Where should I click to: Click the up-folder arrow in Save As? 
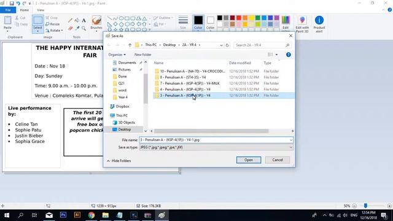(130, 45)
